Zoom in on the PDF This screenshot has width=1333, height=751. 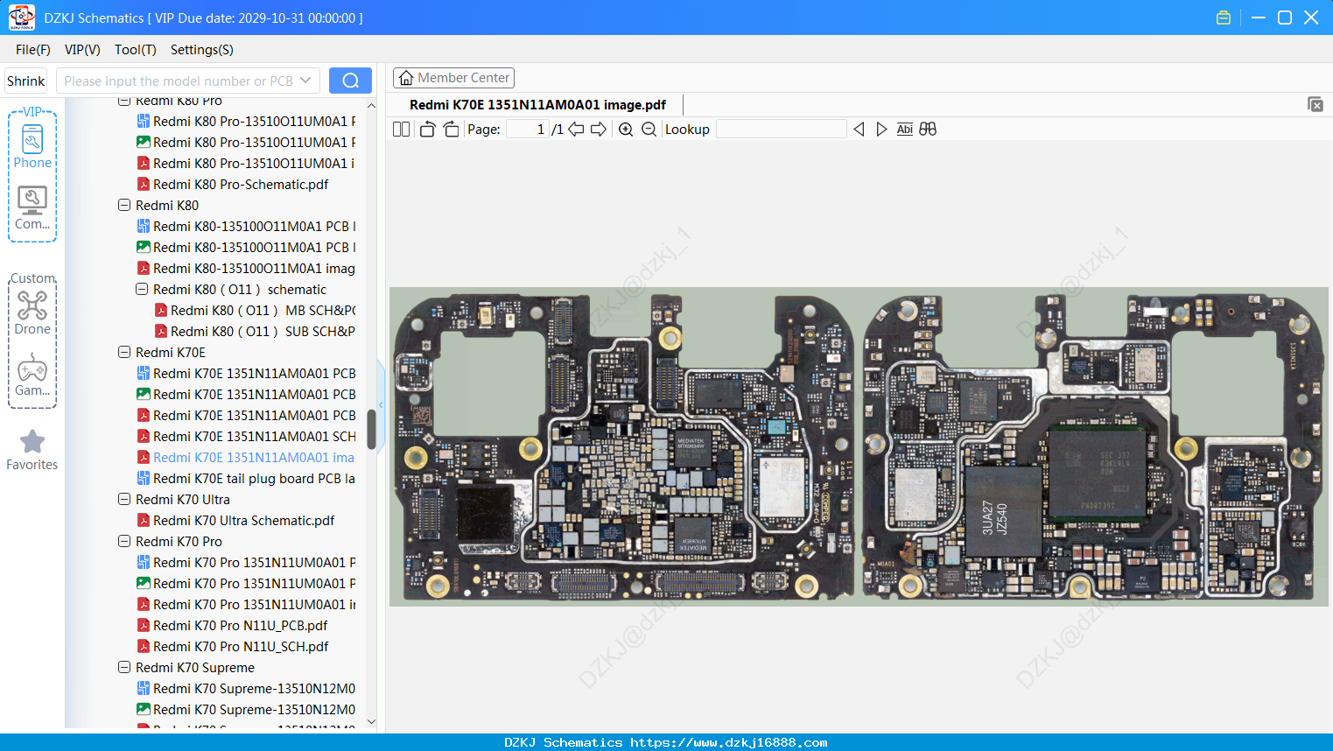click(x=626, y=130)
